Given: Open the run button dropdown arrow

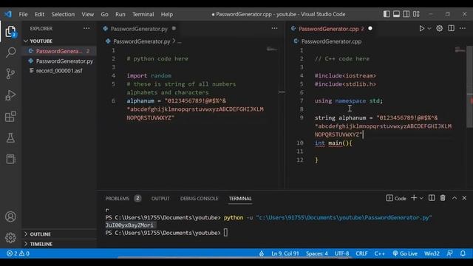Looking at the screenshot, I should tap(429, 28).
